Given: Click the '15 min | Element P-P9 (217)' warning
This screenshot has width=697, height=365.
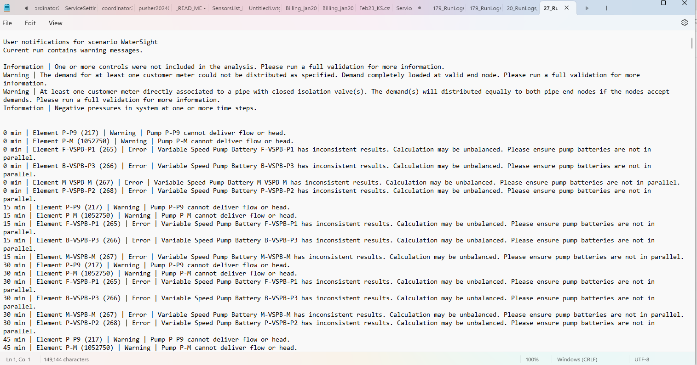Looking at the screenshot, I should pyautogui.click(x=147, y=207).
